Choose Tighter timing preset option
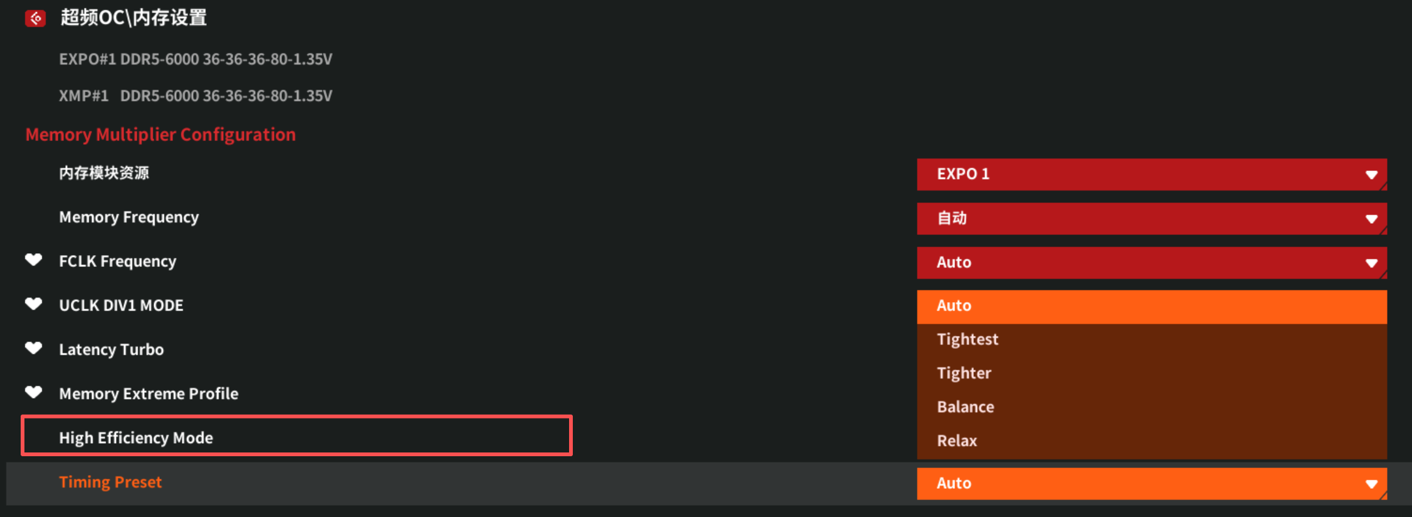 pos(1151,373)
